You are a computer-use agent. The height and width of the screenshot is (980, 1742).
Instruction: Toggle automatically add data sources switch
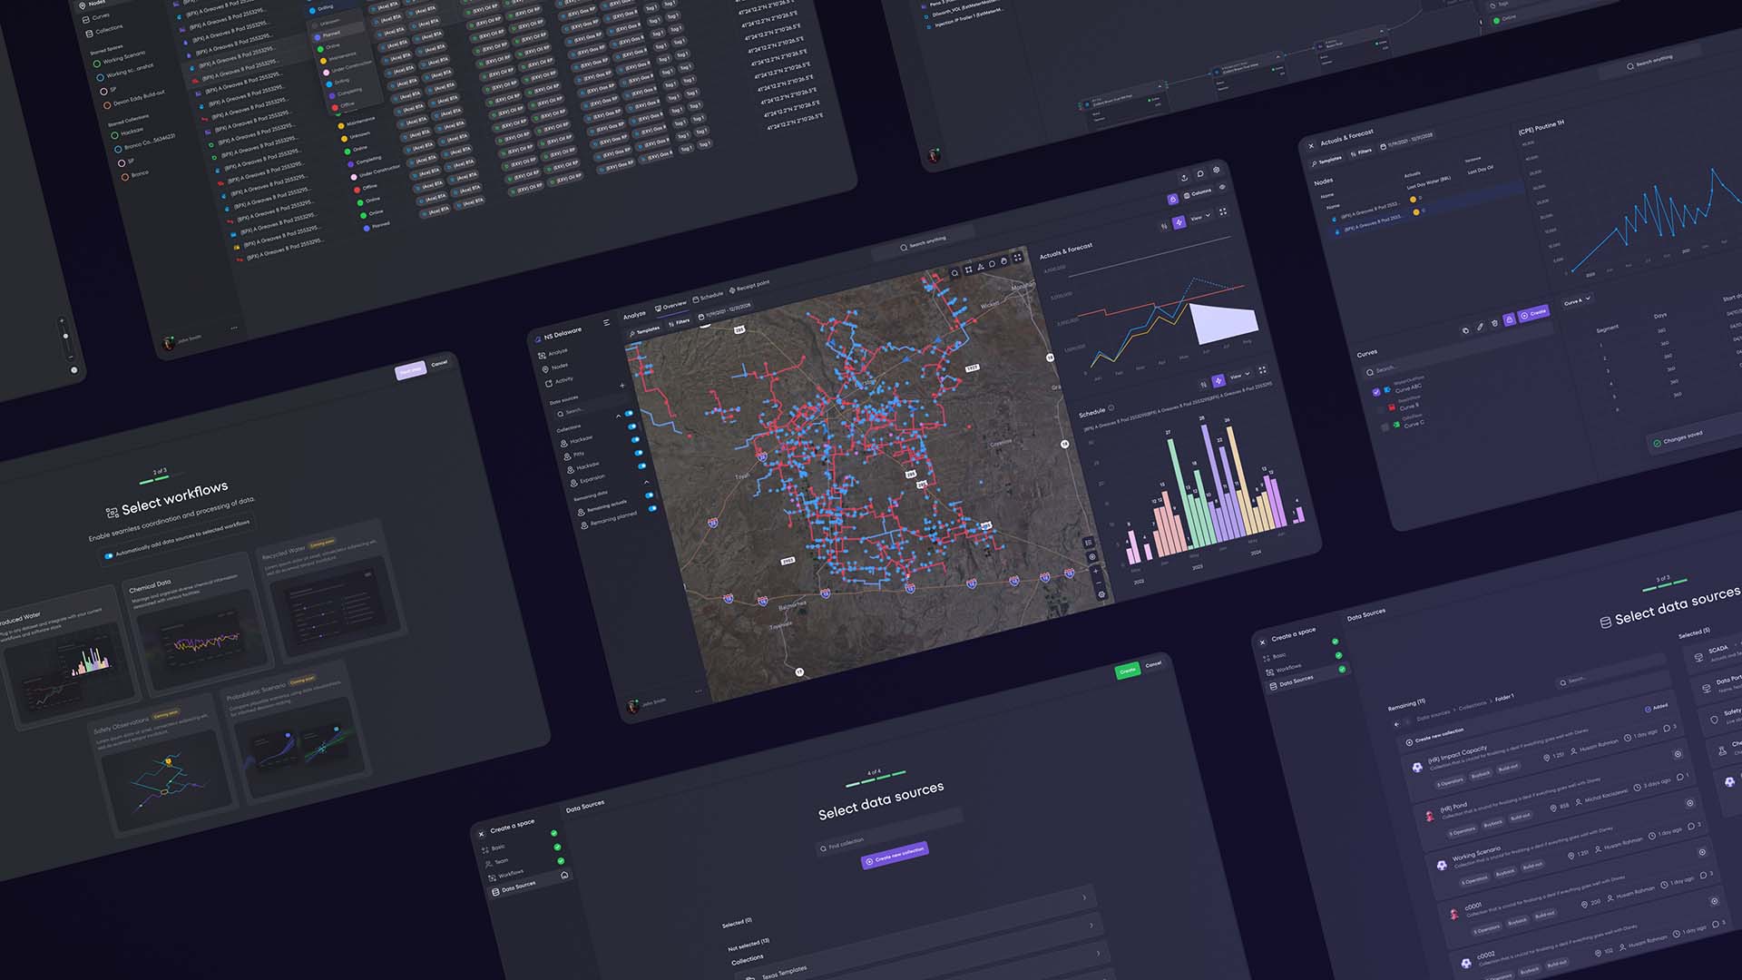pos(109,555)
